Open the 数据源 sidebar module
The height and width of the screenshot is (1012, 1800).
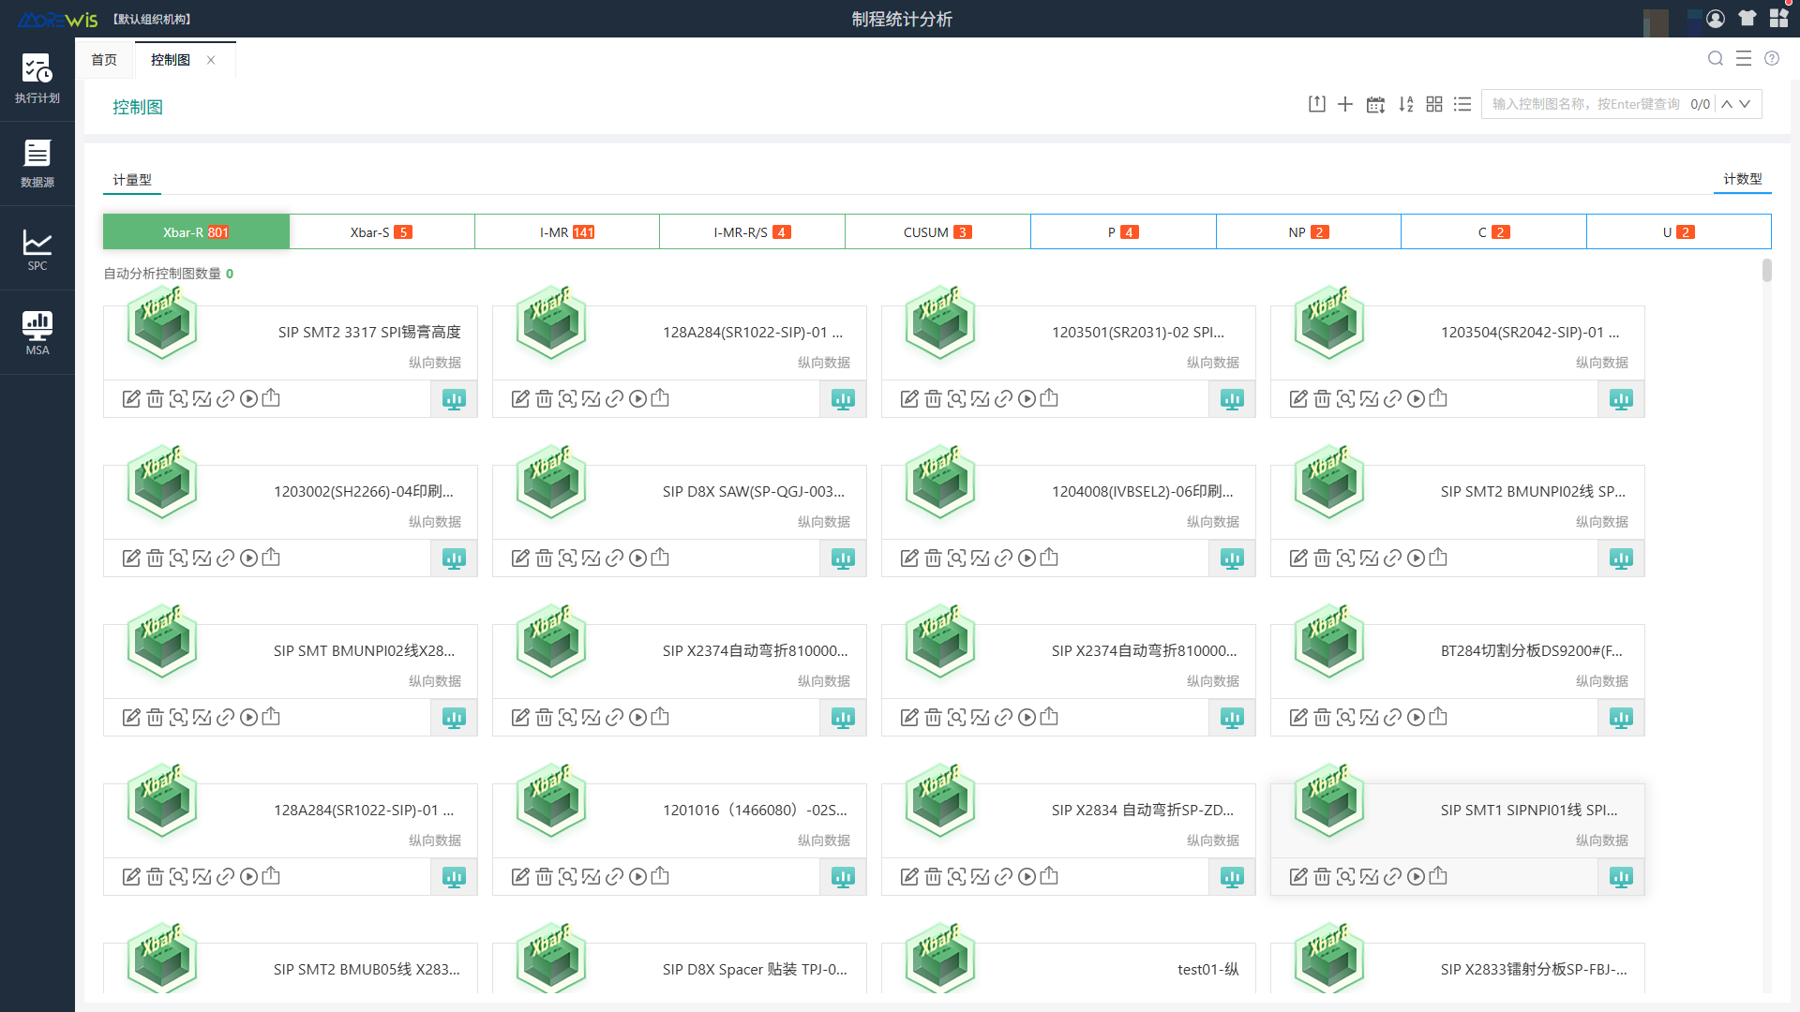point(37,163)
